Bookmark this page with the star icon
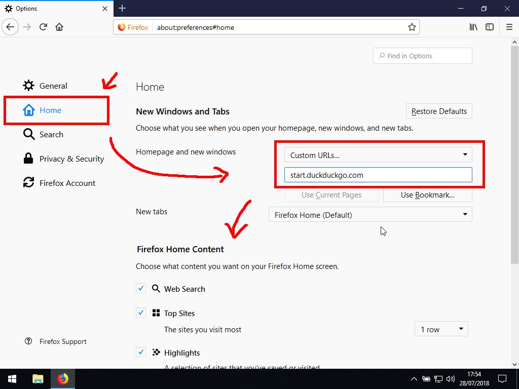Viewport: 519px width, 389px height. point(412,27)
